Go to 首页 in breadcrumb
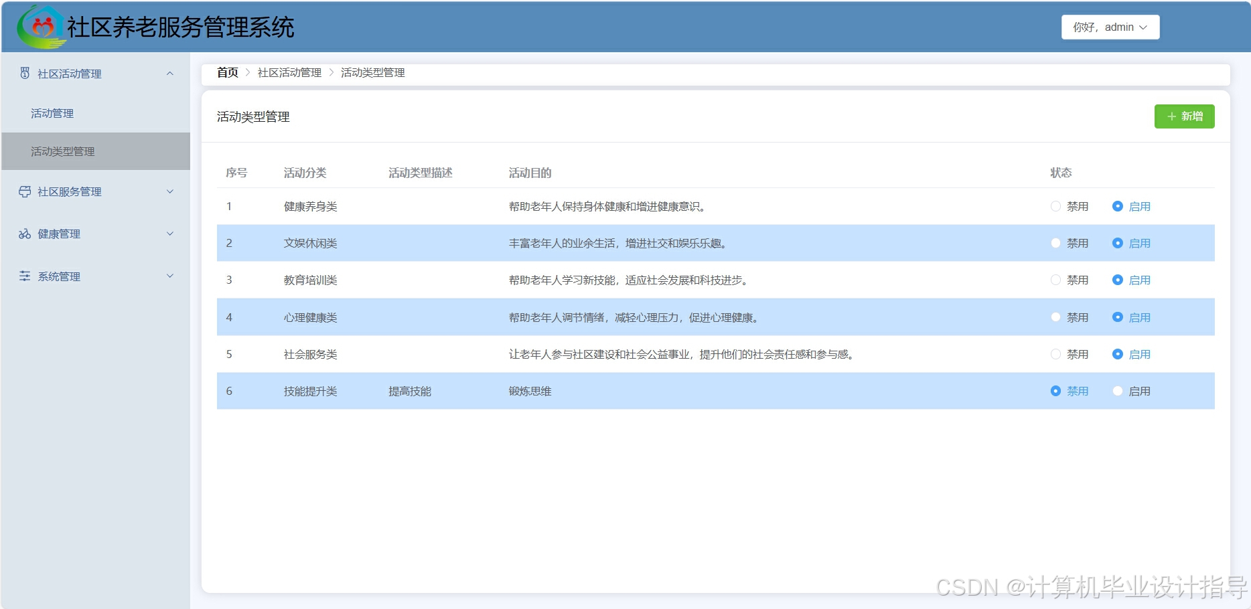The height and width of the screenshot is (609, 1251). click(228, 72)
